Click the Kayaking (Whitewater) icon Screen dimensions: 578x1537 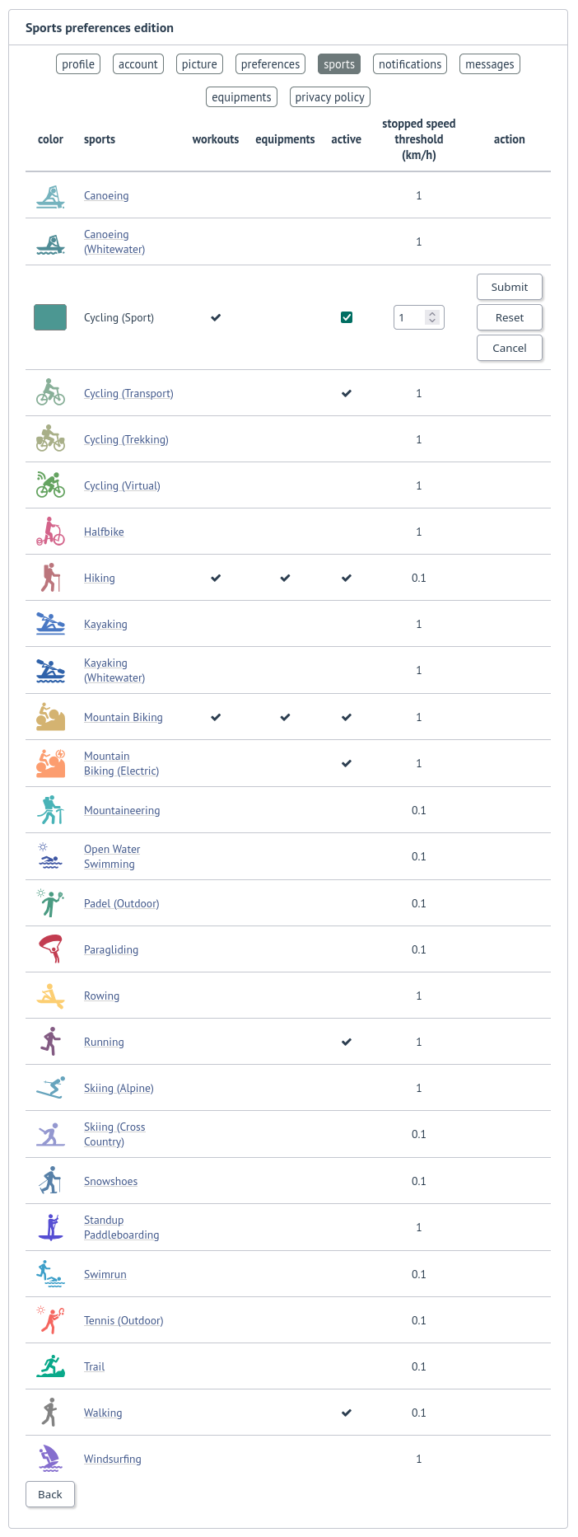pos(49,669)
